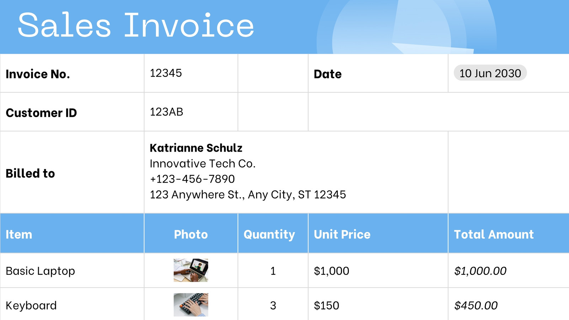Screen dimensions: 569x320
Task: Click the Basic Laptop photo thumbnail
Action: point(191,270)
